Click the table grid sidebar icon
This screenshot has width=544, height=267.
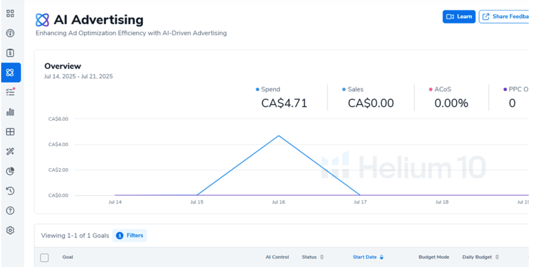[10, 132]
